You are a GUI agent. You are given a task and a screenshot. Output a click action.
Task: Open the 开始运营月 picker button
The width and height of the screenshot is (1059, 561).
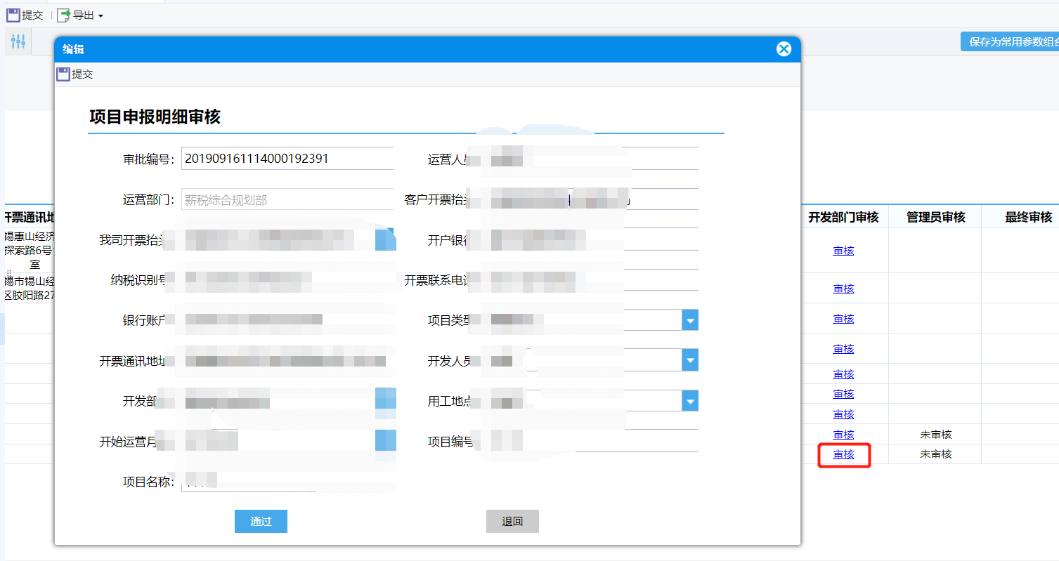tap(386, 441)
